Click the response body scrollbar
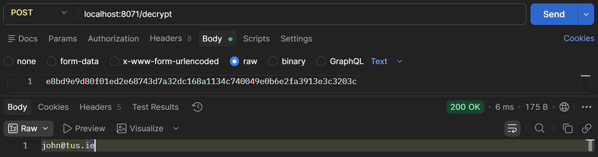The image size is (598, 157). 590,145
